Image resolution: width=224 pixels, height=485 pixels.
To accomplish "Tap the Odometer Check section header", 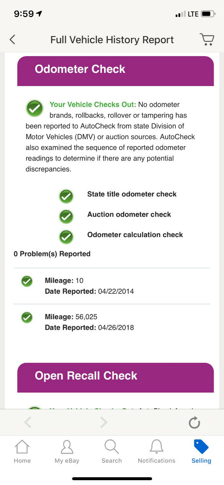I will click(115, 71).
